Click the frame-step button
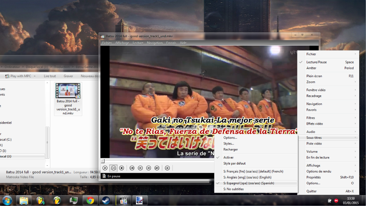This screenshot has height=206, width=366. pyautogui.click(x=167, y=168)
